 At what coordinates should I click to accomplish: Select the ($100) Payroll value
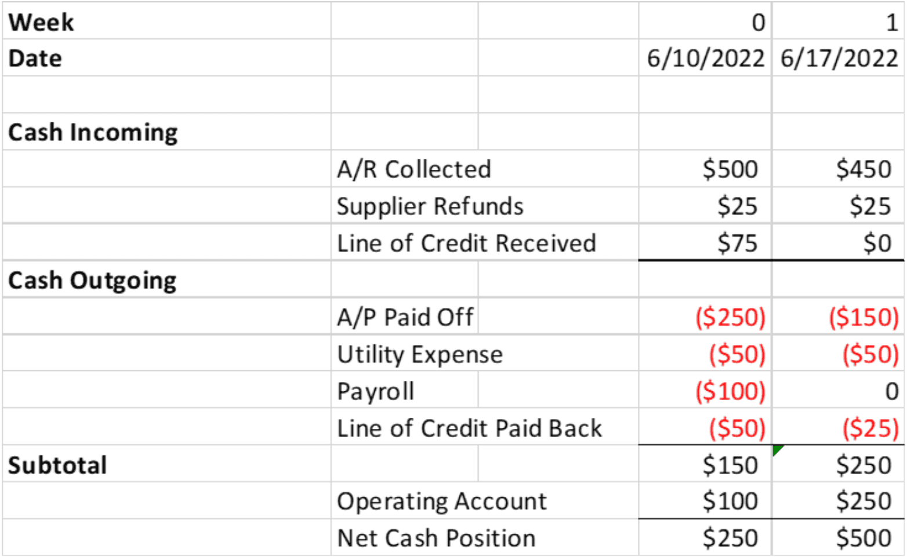click(730, 392)
